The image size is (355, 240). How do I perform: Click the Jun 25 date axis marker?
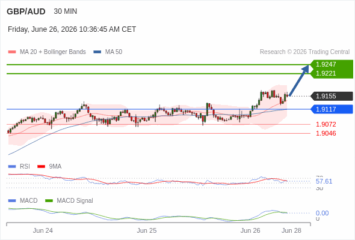pyautogui.click(x=146, y=231)
